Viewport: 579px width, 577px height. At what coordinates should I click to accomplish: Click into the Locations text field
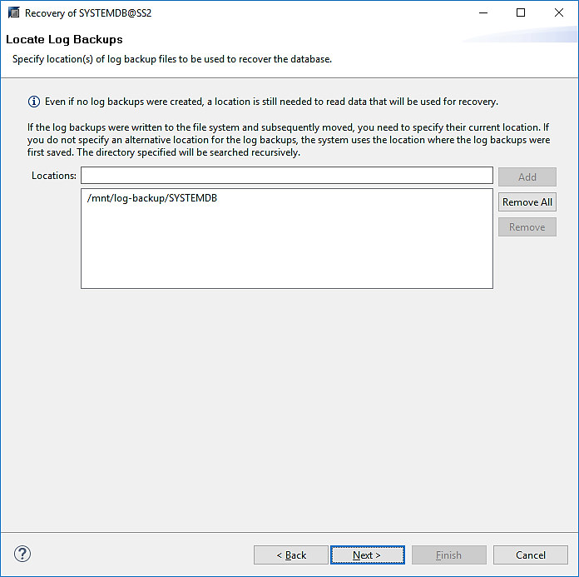[x=286, y=176]
